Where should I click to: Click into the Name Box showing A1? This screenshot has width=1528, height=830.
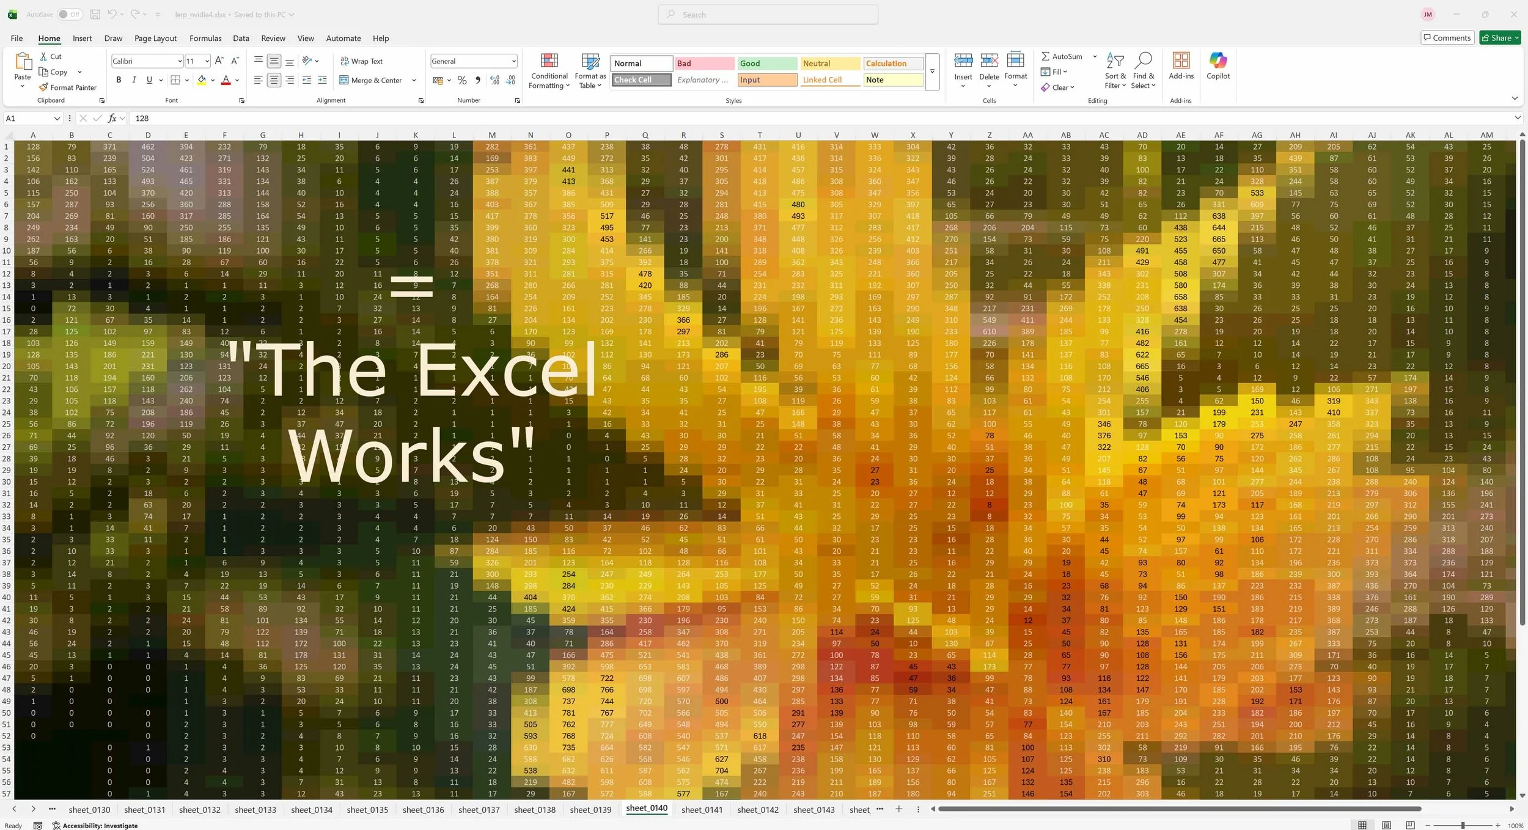pos(28,118)
